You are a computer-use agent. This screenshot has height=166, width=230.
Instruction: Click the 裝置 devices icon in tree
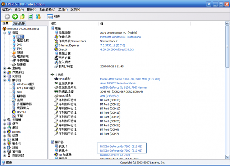pos(9,136)
